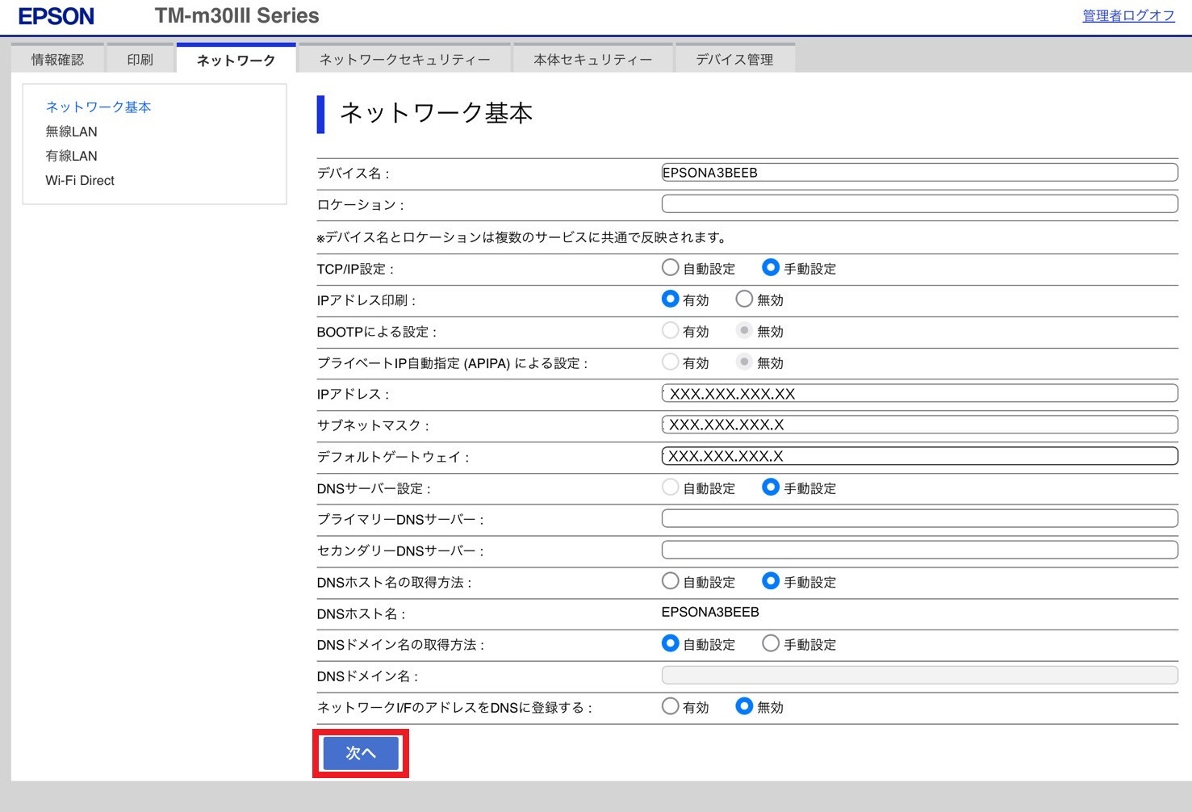Select 無線LAN in the sidebar
This screenshot has height=812, width=1192.
click(71, 132)
